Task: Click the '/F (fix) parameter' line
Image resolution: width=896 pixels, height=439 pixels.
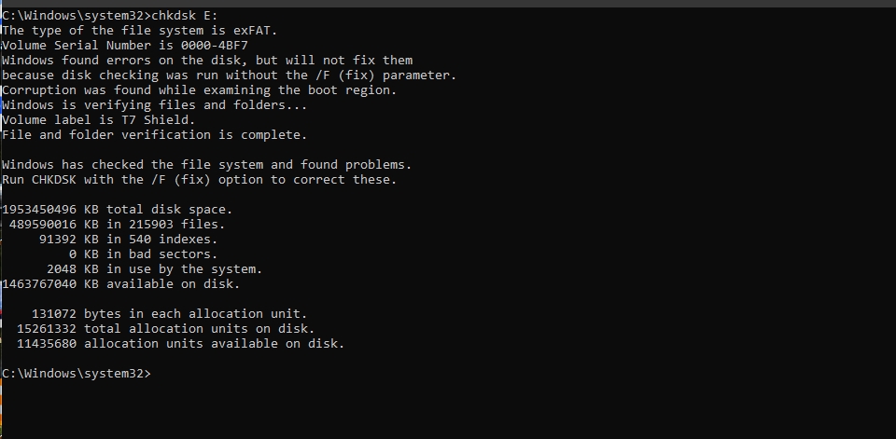Action: tap(230, 75)
